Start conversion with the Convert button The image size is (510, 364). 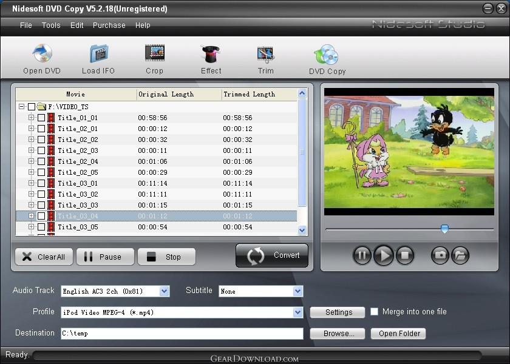pos(272,255)
